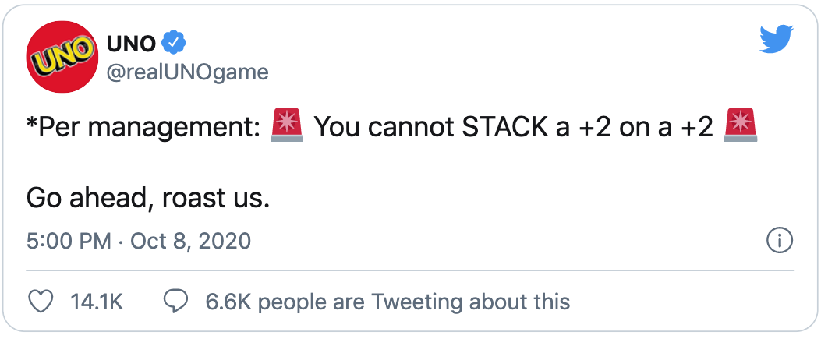Image resolution: width=821 pixels, height=346 pixels.
Task: Click the blue verified badge
Action: click(x=174, y=44)
